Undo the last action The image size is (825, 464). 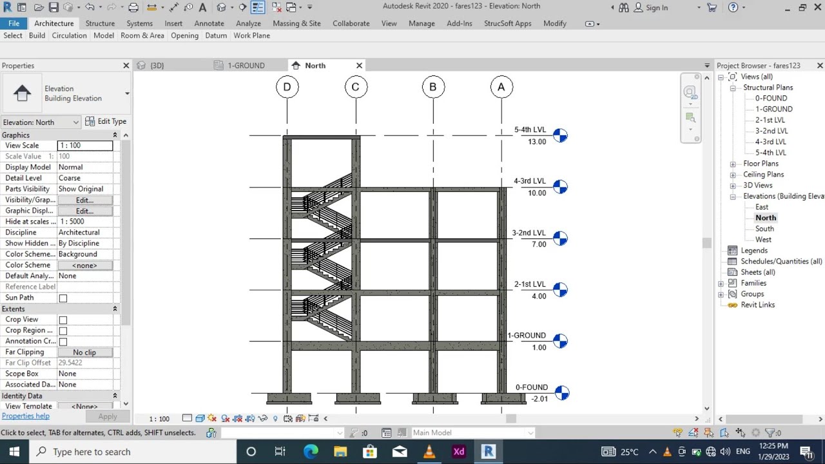click(x=90, y=8)
